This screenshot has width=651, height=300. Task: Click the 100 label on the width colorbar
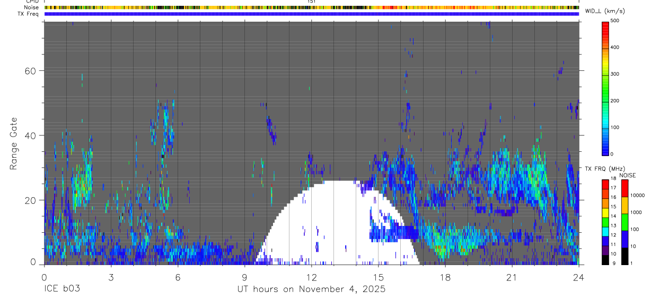pyautogui.click(x=615, y=128)
